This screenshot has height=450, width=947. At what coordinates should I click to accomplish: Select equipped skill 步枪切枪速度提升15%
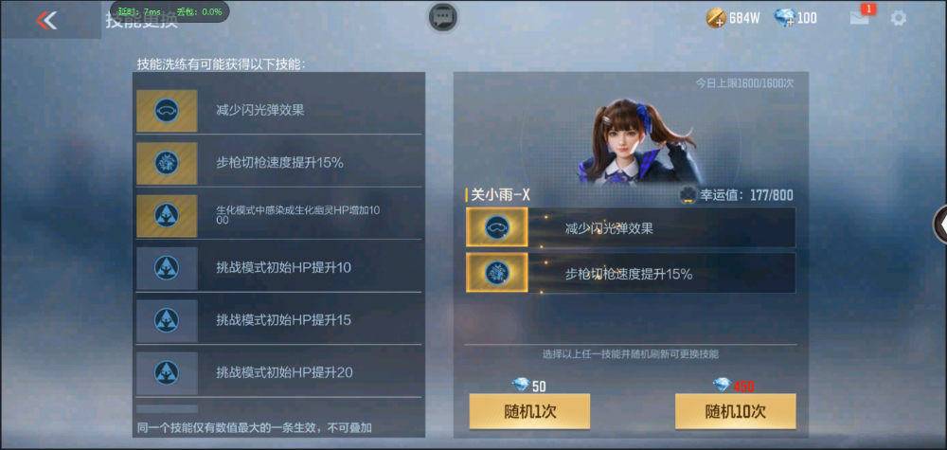[x=631, y=273]
